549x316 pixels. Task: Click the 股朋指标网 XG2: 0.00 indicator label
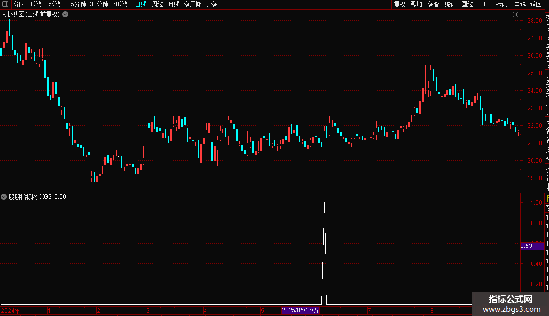tap(37, 197)
